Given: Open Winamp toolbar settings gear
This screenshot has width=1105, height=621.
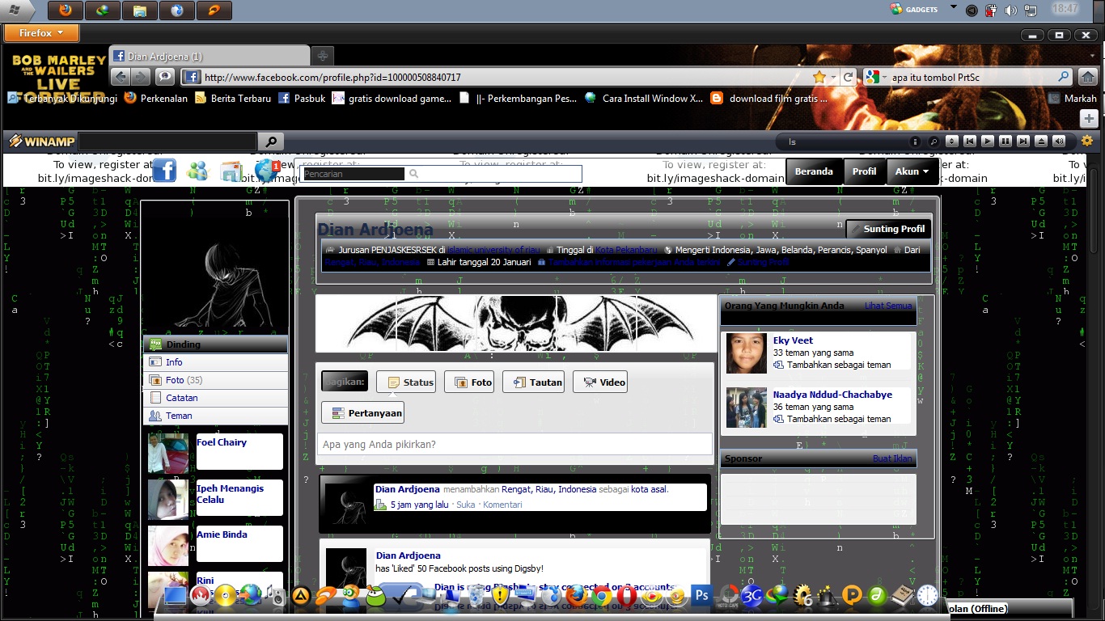Looking at the screenshot, I should (x=1087, y=141).
